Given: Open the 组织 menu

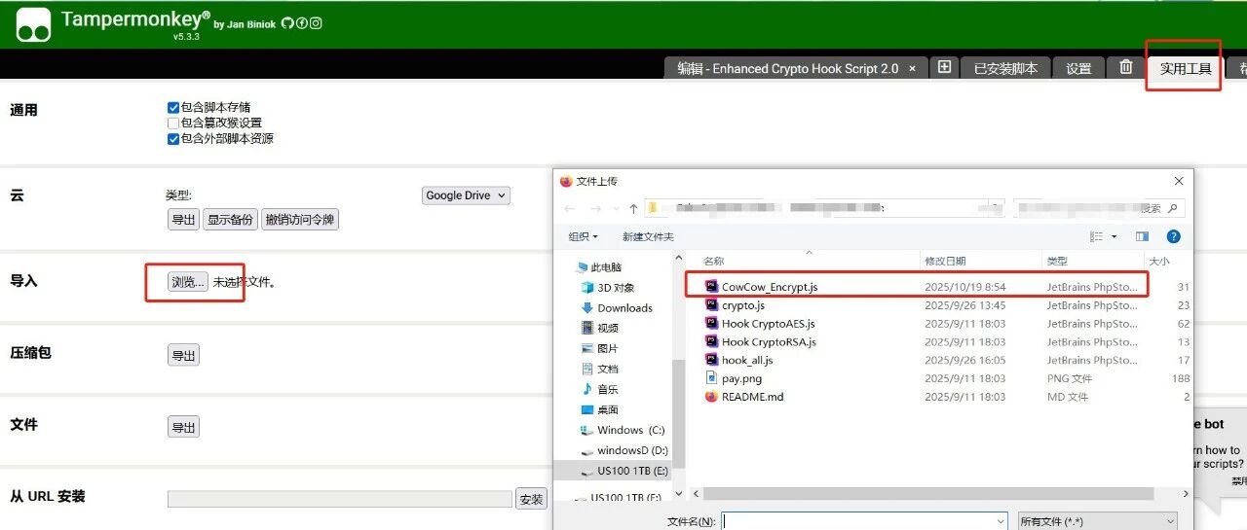Looking at the screenshot, I should [x=584, y=236].
